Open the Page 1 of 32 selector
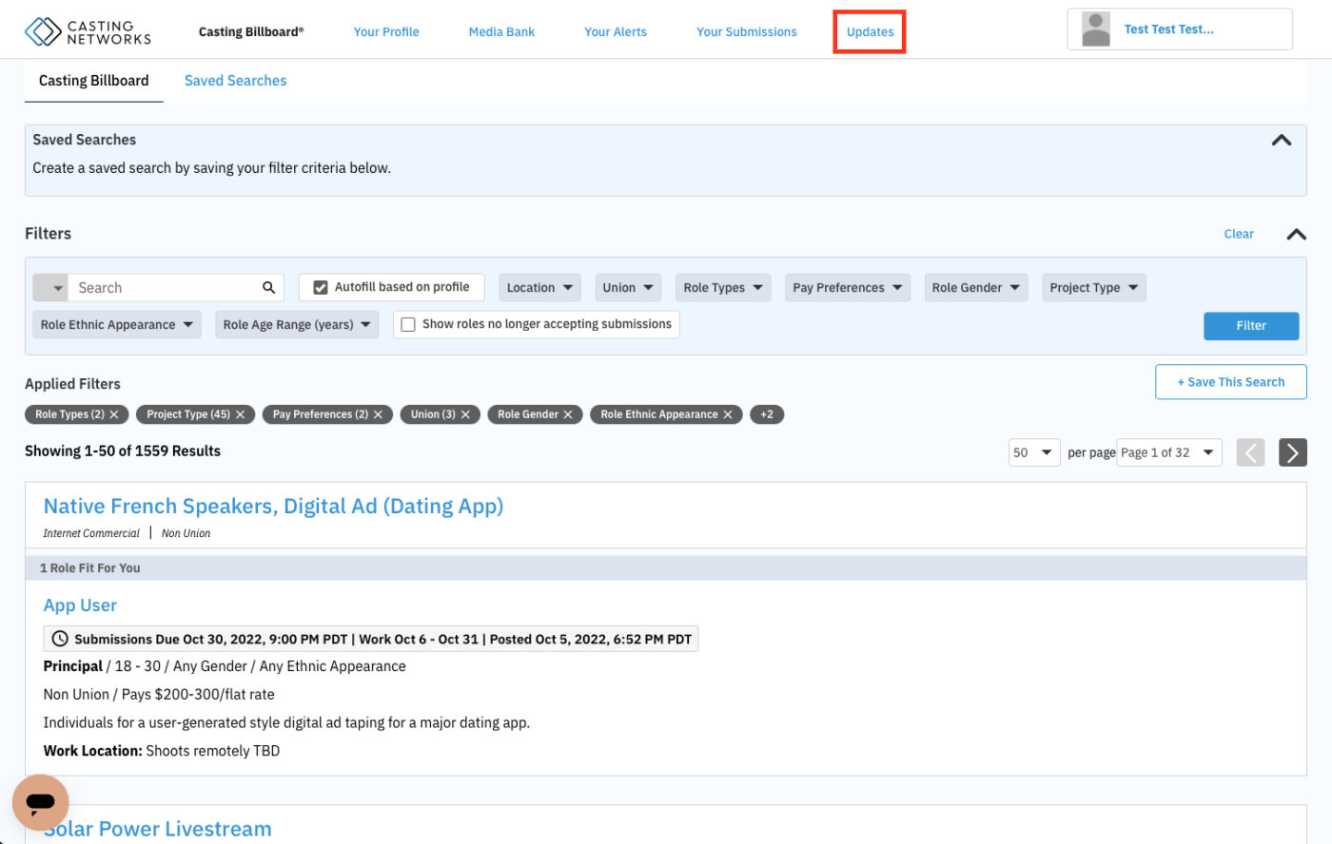 tap(1169, 452)
